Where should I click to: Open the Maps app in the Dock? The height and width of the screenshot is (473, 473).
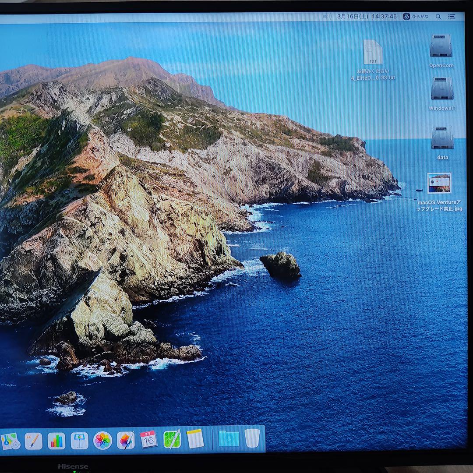tap(10, 441)
